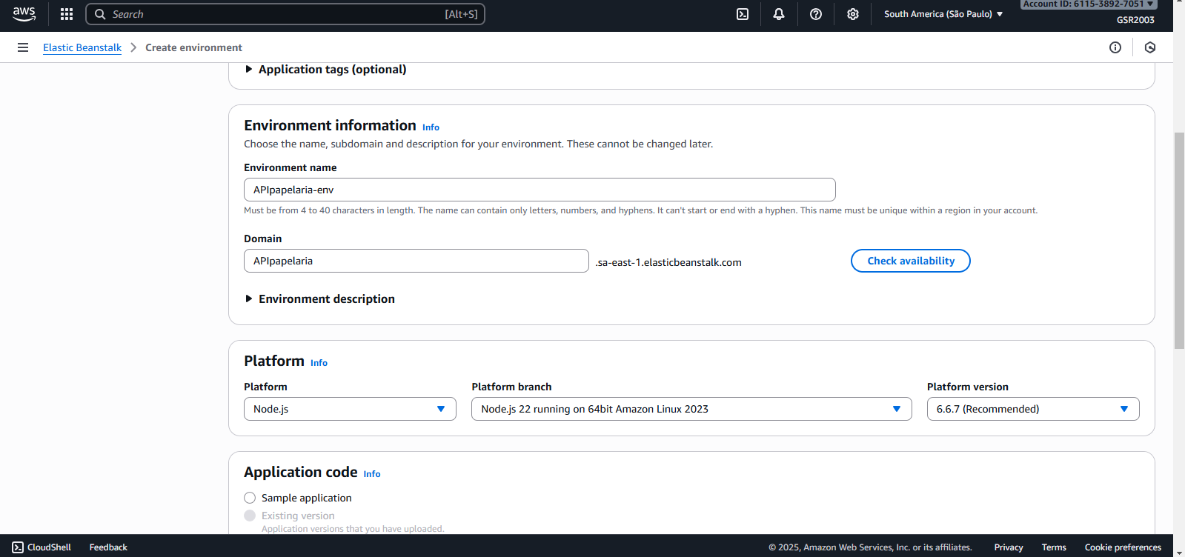The width and height of the screenshot is (1185, 557).
Task: Open CloudShell from the footer
Action: coord(42,547)
